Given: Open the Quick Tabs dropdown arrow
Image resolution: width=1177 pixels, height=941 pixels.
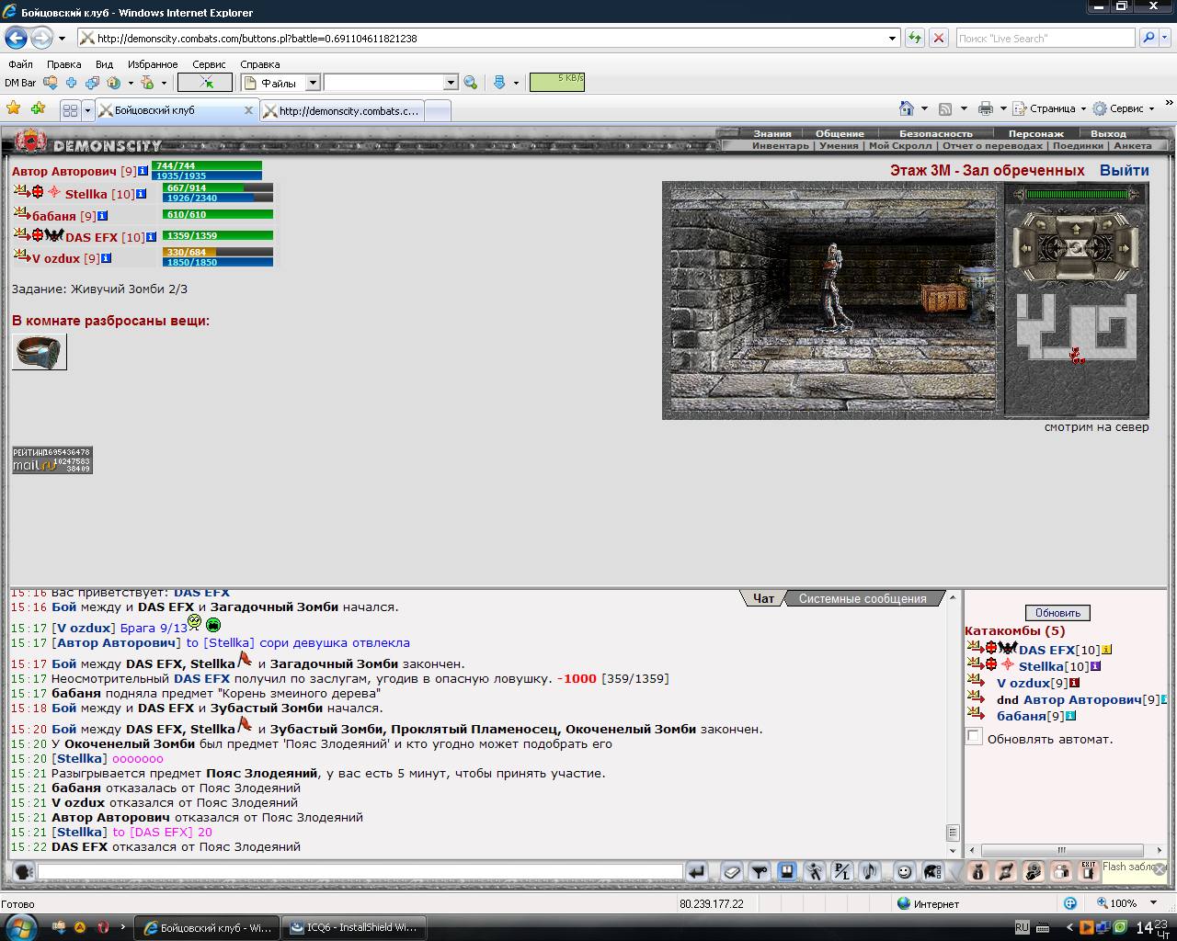Looking at the screenshot, I should point(87,109).
